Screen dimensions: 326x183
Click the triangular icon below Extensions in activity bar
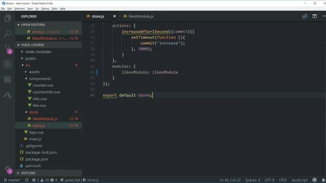click(8, 95)
